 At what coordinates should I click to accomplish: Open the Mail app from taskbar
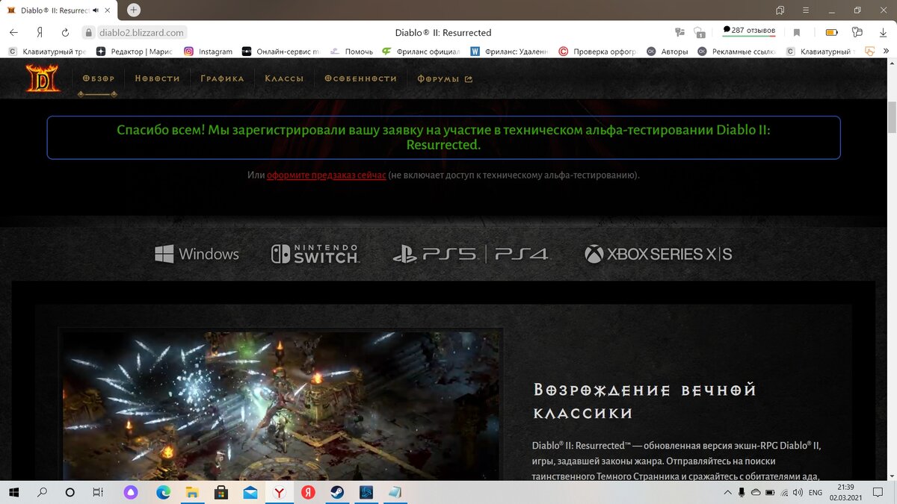point(250,493)
